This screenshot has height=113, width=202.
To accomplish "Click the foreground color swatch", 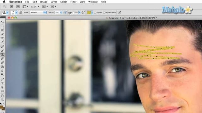I will point(1,107).
